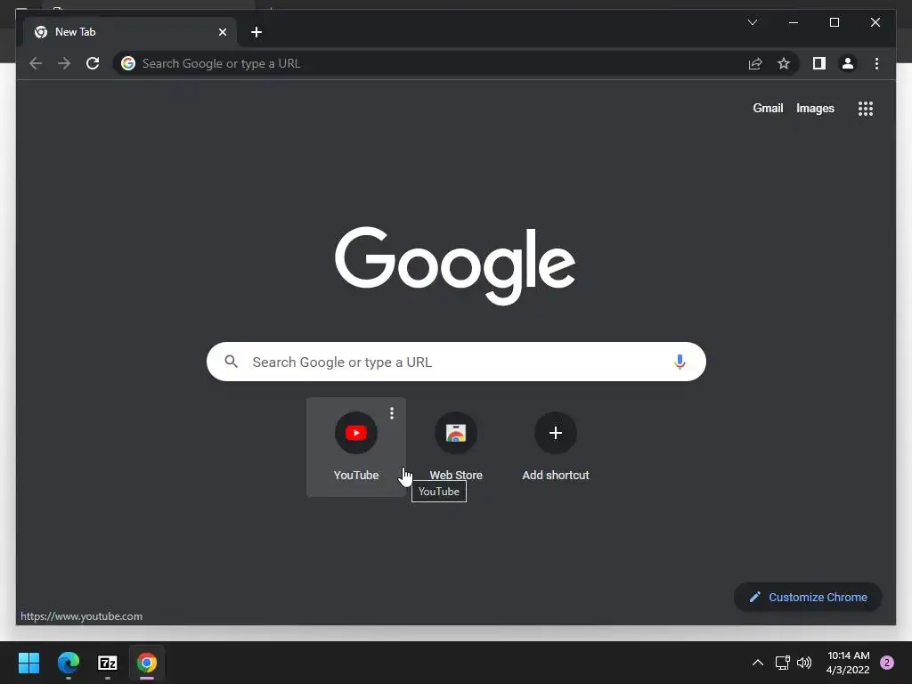
Task: Click the Google icon in address bar
Action: click(128, 63)
